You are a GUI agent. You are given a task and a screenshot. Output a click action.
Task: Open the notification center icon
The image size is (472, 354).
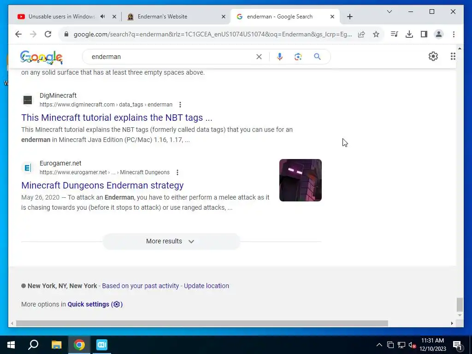(x=457, y=345)
